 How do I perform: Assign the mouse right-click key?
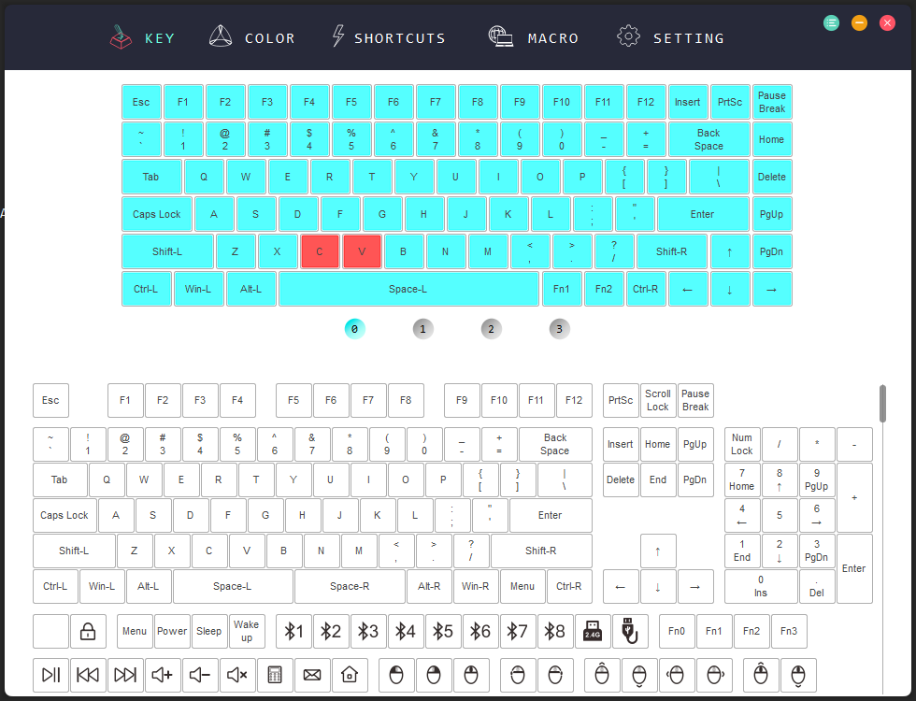434,675
